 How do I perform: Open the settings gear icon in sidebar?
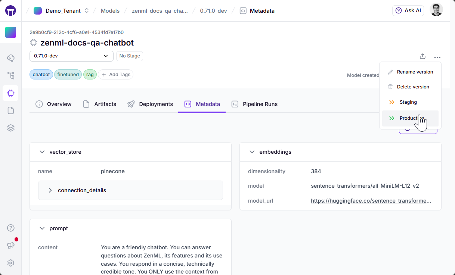click(10, 263)
